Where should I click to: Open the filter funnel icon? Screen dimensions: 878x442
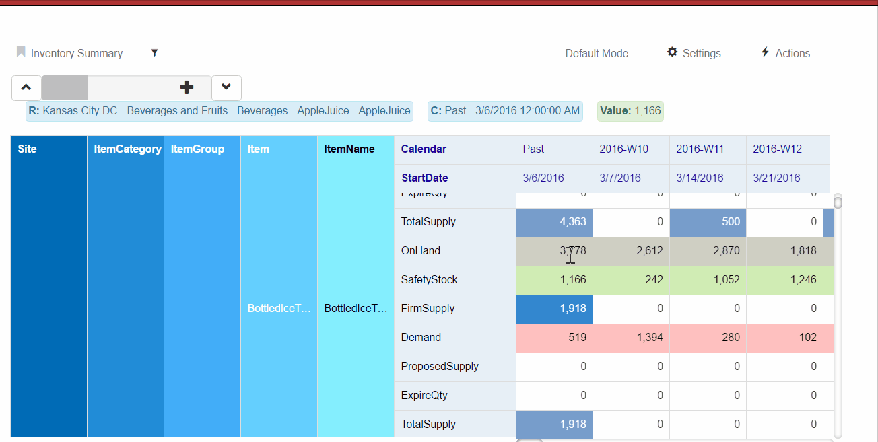[x=154, y=52]
